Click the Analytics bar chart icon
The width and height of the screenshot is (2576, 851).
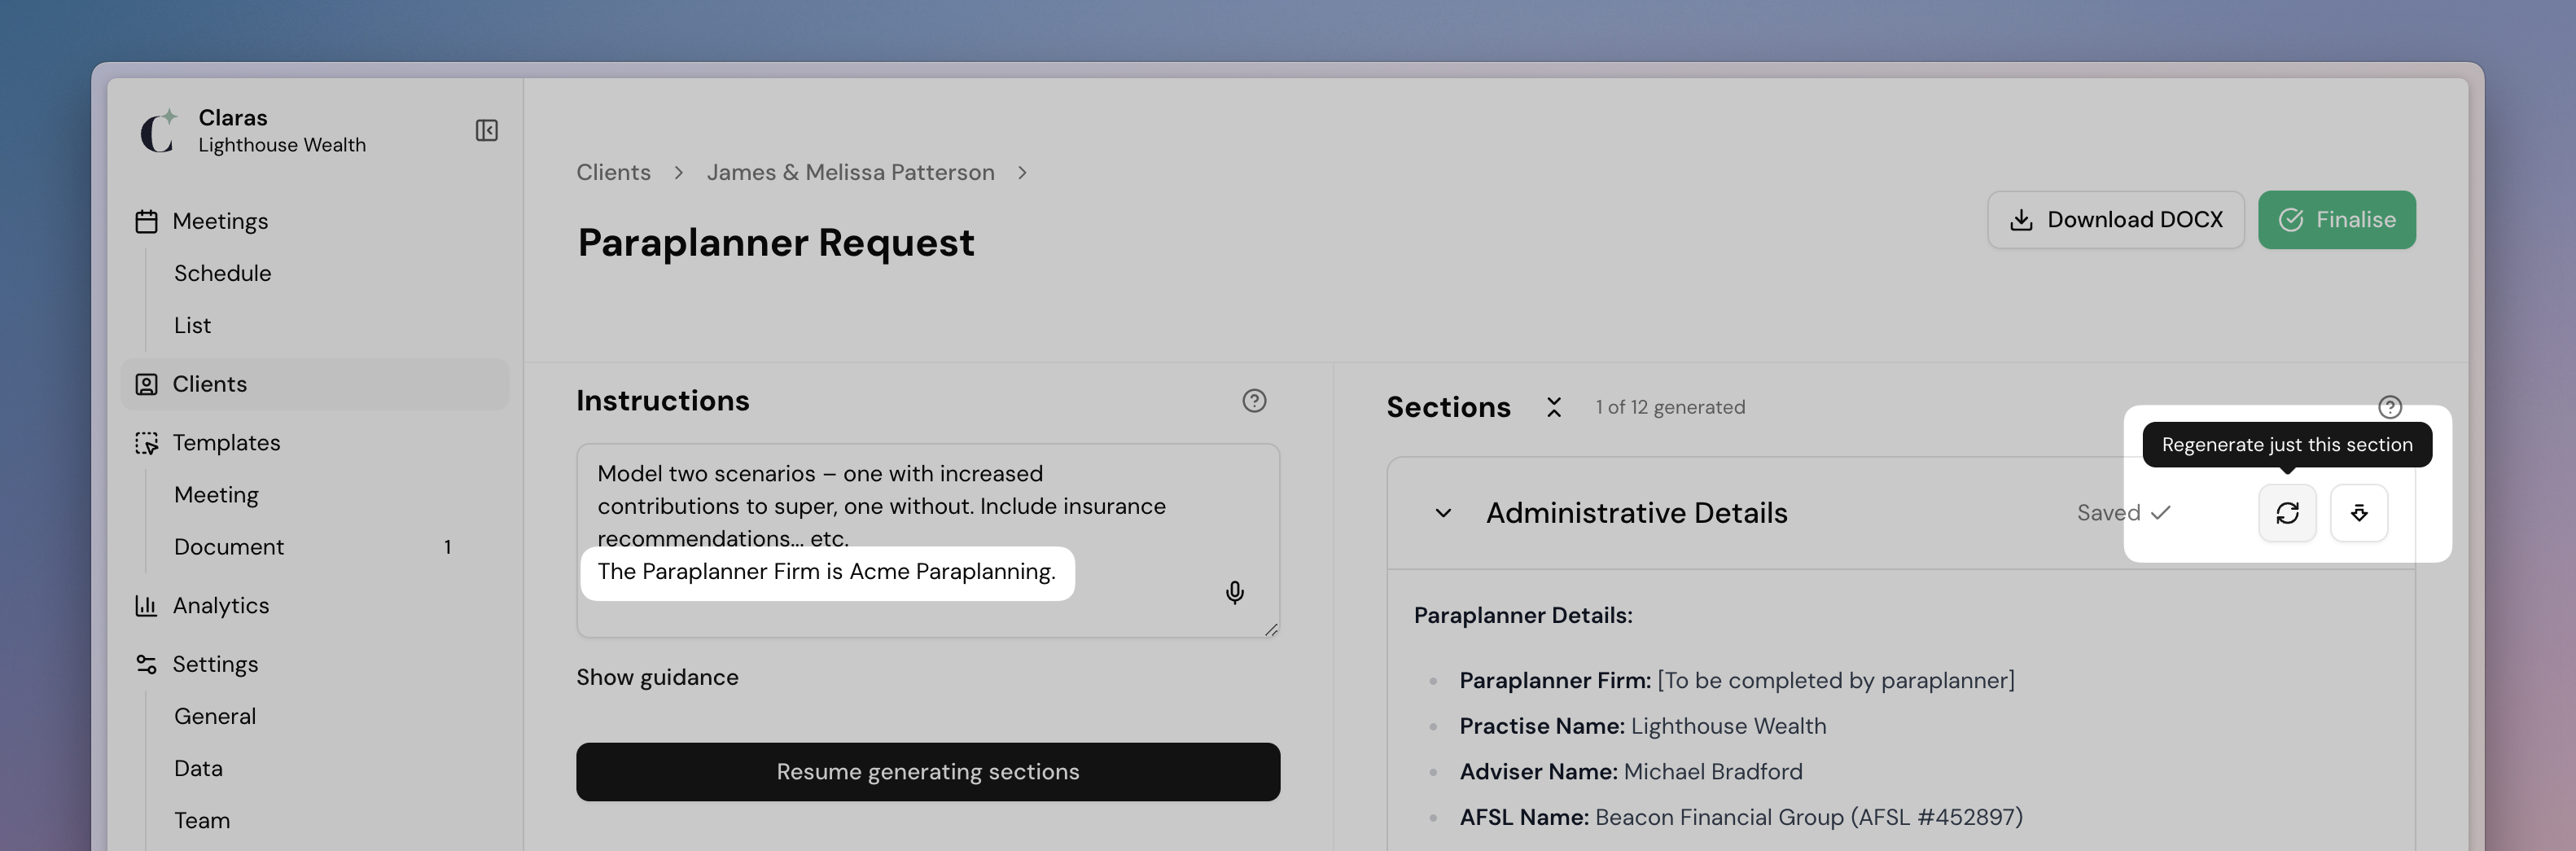(146, 605)
